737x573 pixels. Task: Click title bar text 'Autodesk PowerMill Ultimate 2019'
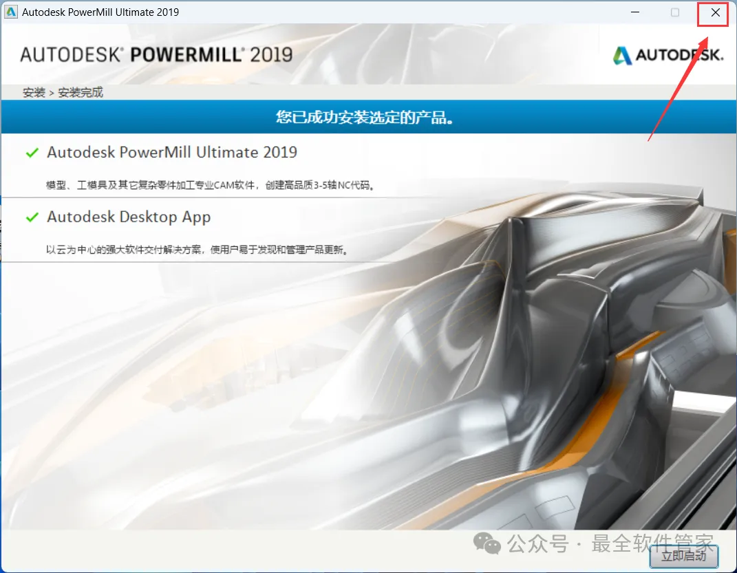click(x=100, y=12)
